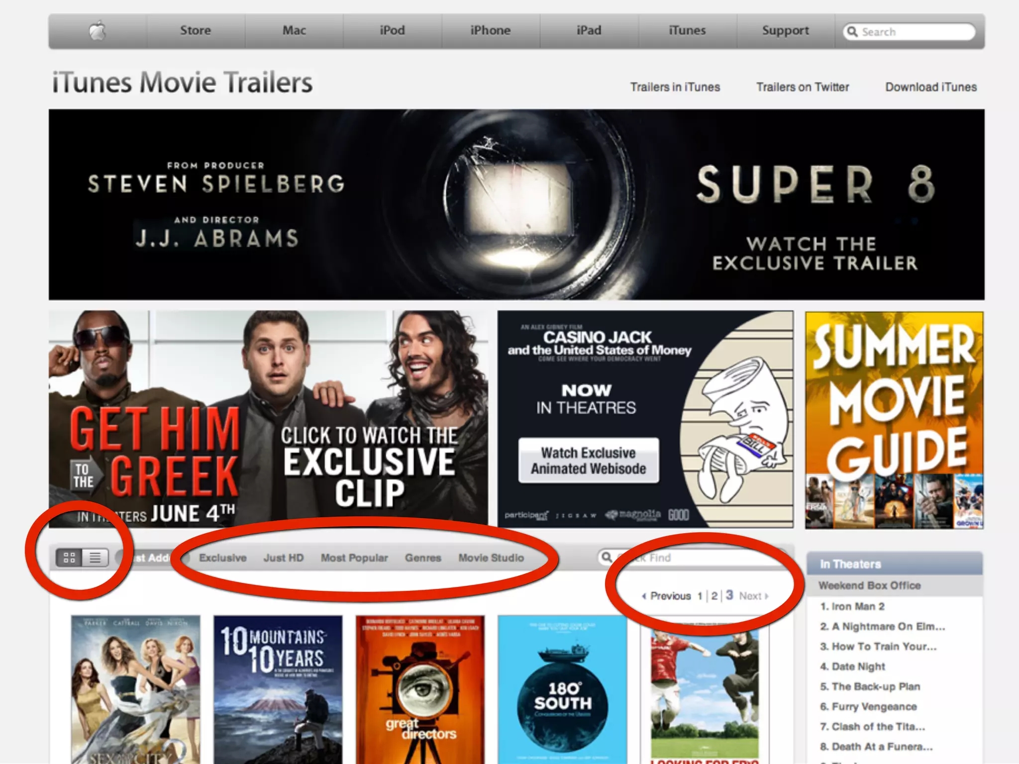Image resolution: width=1019 pixels, height=764 pixels.
Task: Select the Most Popular tab
Action: 354,558
